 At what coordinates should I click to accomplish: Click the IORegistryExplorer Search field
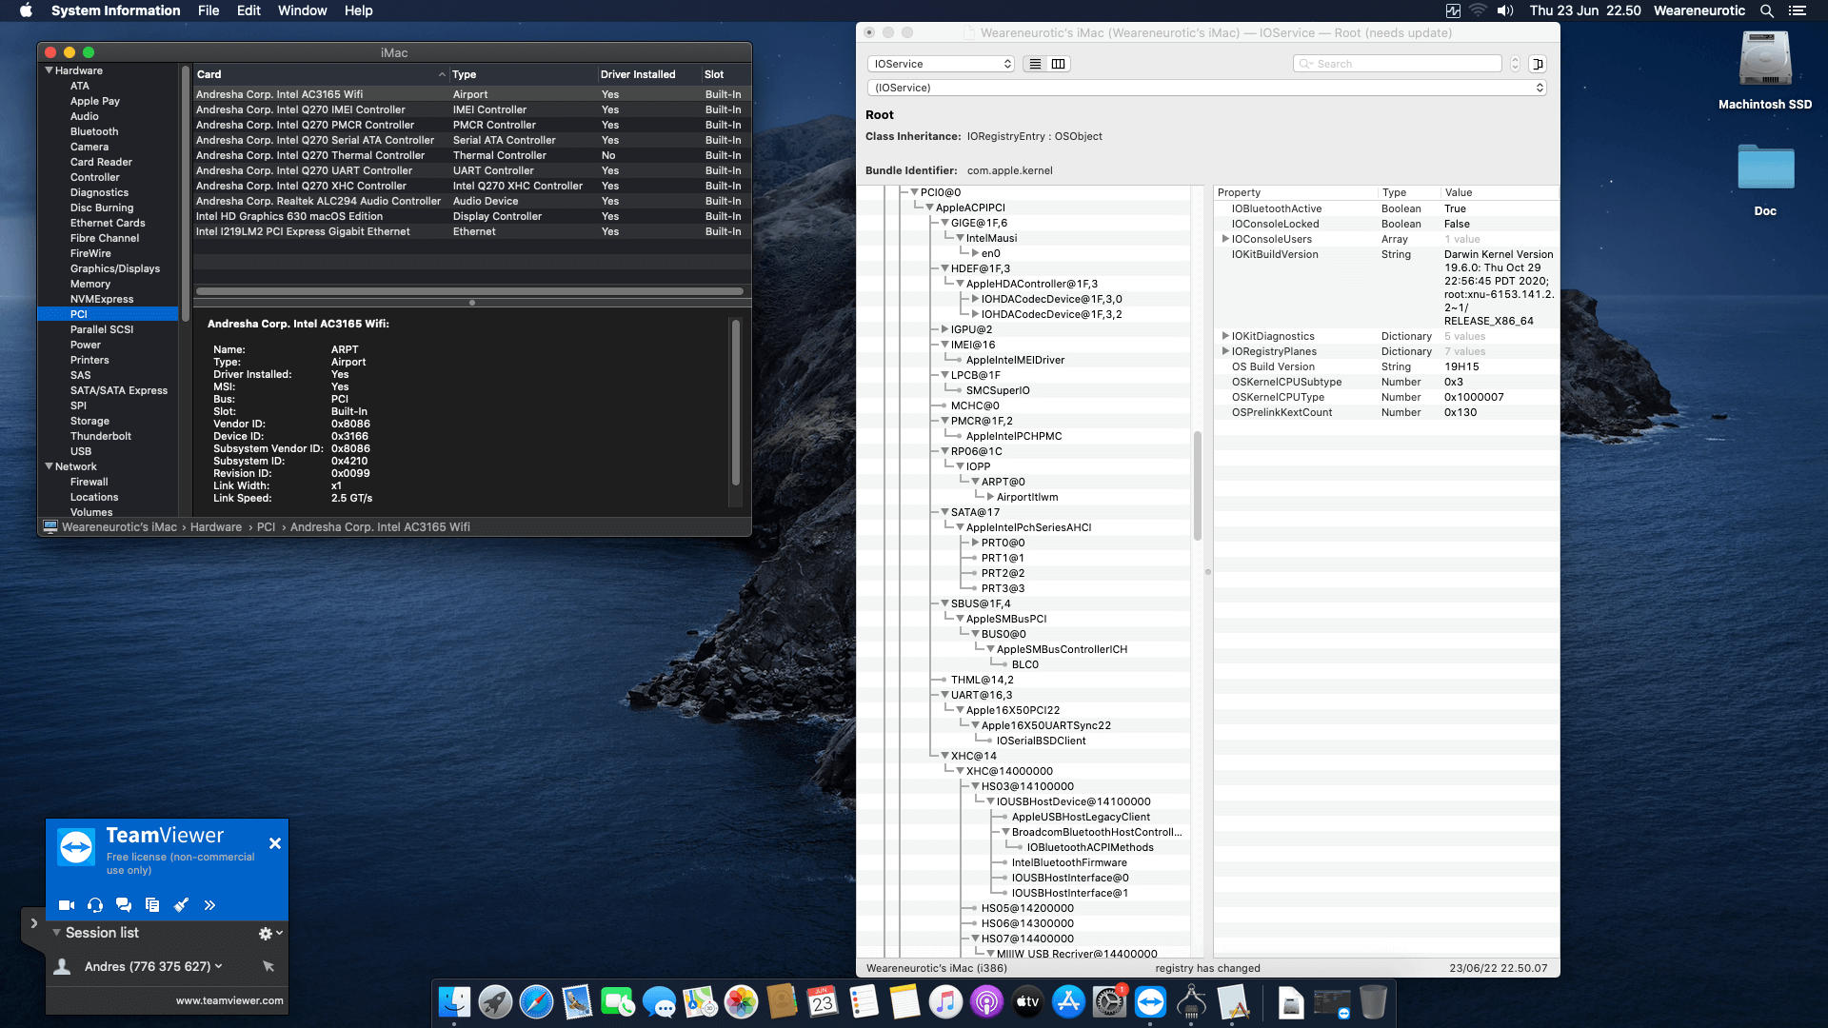[1398, 64]
